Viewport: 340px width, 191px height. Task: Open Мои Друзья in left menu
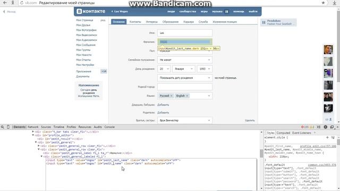click(x=83, y=25)
